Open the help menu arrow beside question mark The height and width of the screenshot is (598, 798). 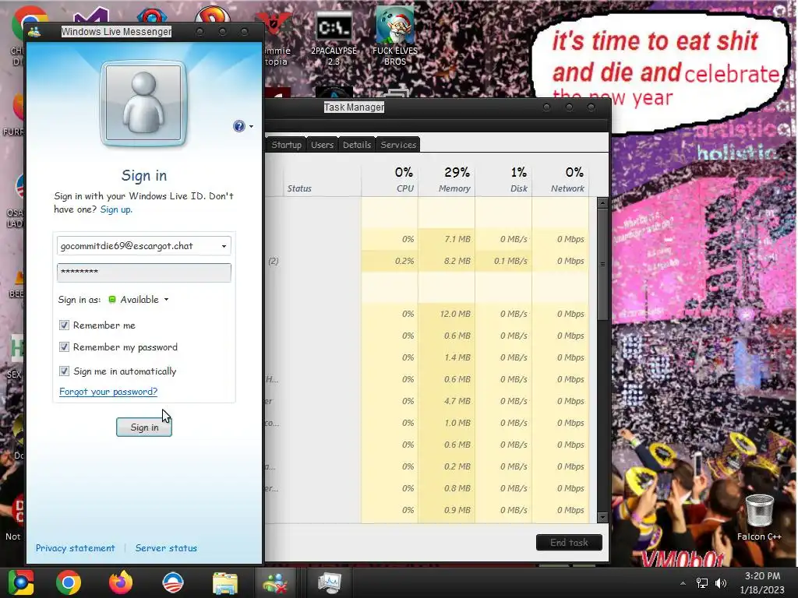coord(251,127)
